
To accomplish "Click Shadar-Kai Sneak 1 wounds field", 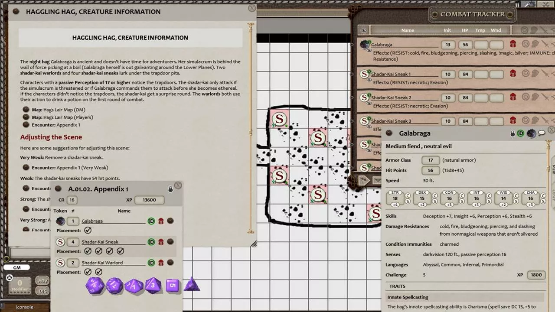I will coord(497,74).
